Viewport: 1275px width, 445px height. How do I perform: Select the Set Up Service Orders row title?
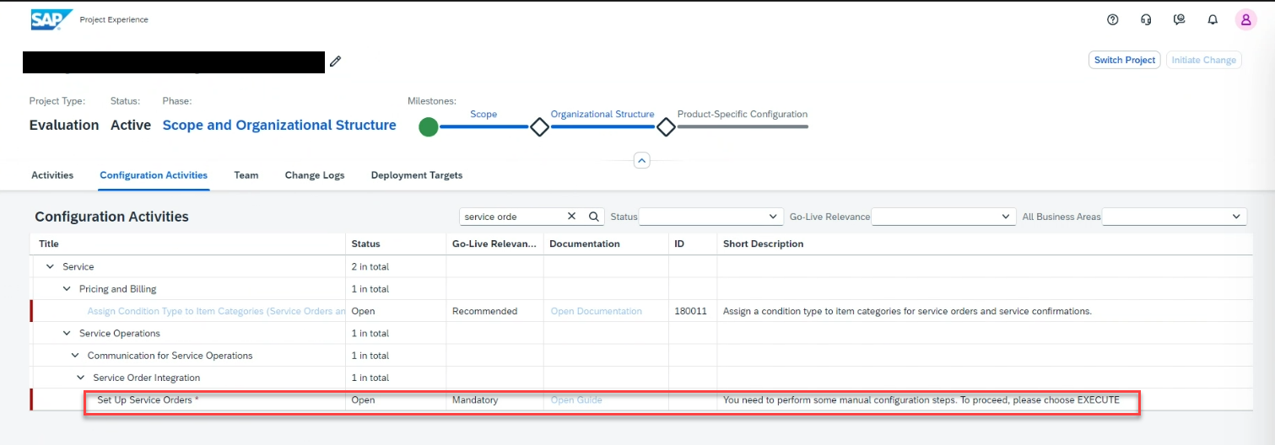[148, 399]
